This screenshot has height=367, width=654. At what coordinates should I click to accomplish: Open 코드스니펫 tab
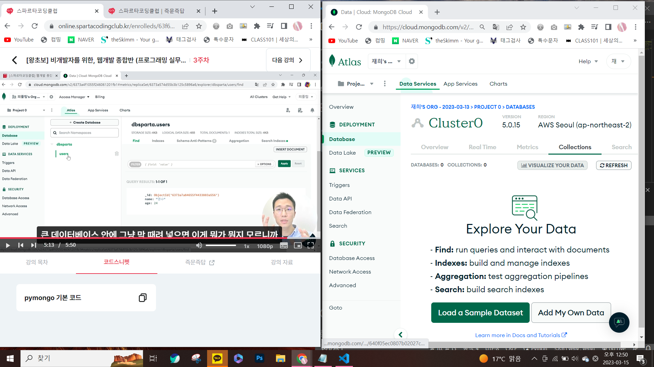116,262
